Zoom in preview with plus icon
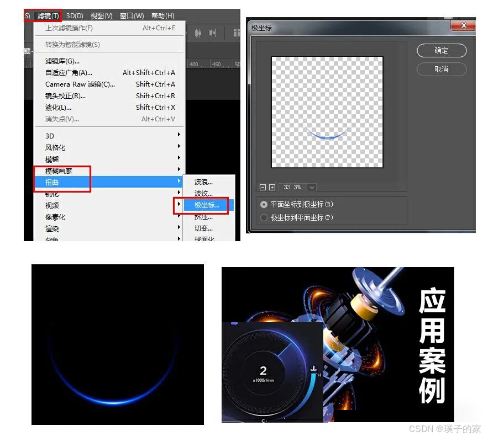Screen dimensions: 483x437 click(x=272, y=187)
